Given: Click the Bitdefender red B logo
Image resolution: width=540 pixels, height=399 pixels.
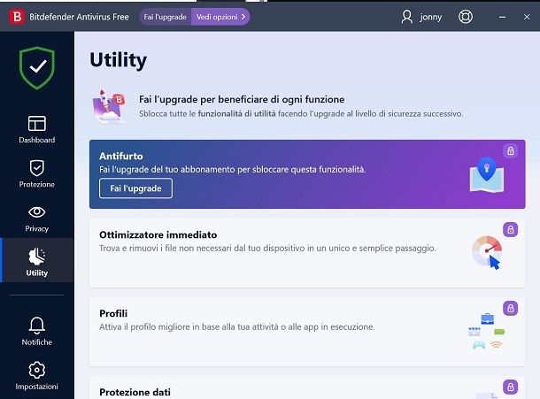Looking at the screenshot, I should tap(17, 17).
